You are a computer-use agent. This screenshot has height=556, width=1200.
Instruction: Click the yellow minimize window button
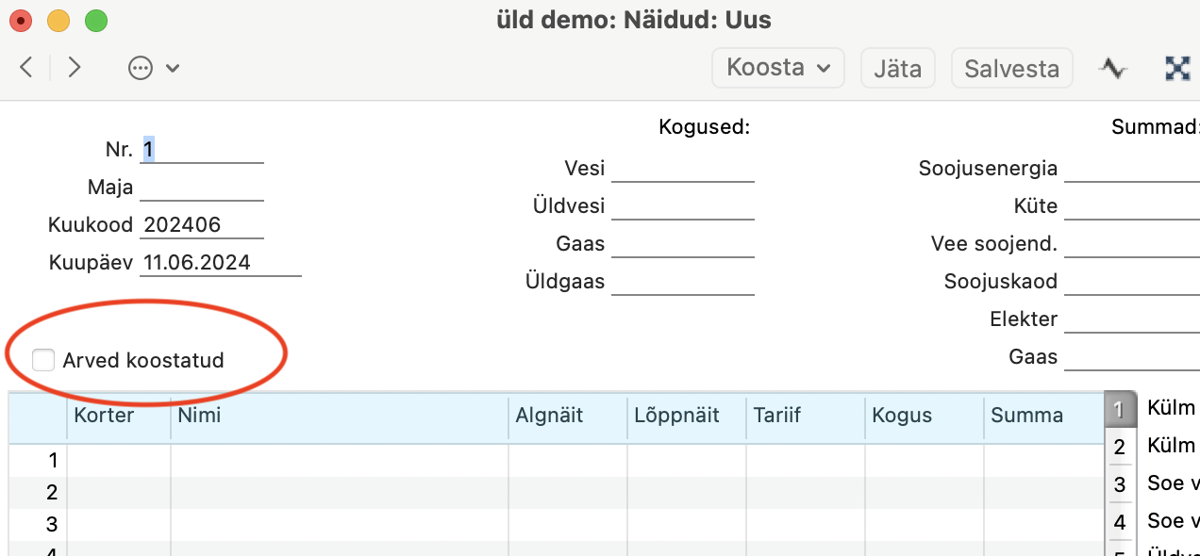pyautogui.click(x=58, y=20)
